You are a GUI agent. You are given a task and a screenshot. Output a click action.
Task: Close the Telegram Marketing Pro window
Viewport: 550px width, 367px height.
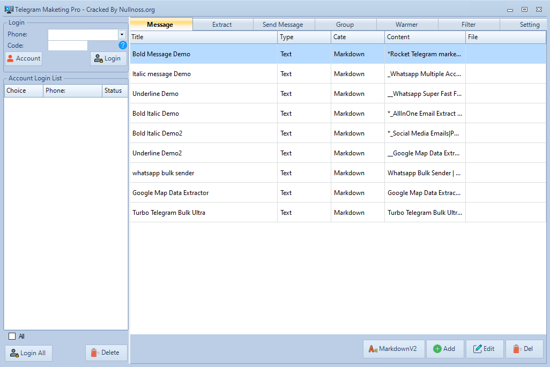point(539,10)
